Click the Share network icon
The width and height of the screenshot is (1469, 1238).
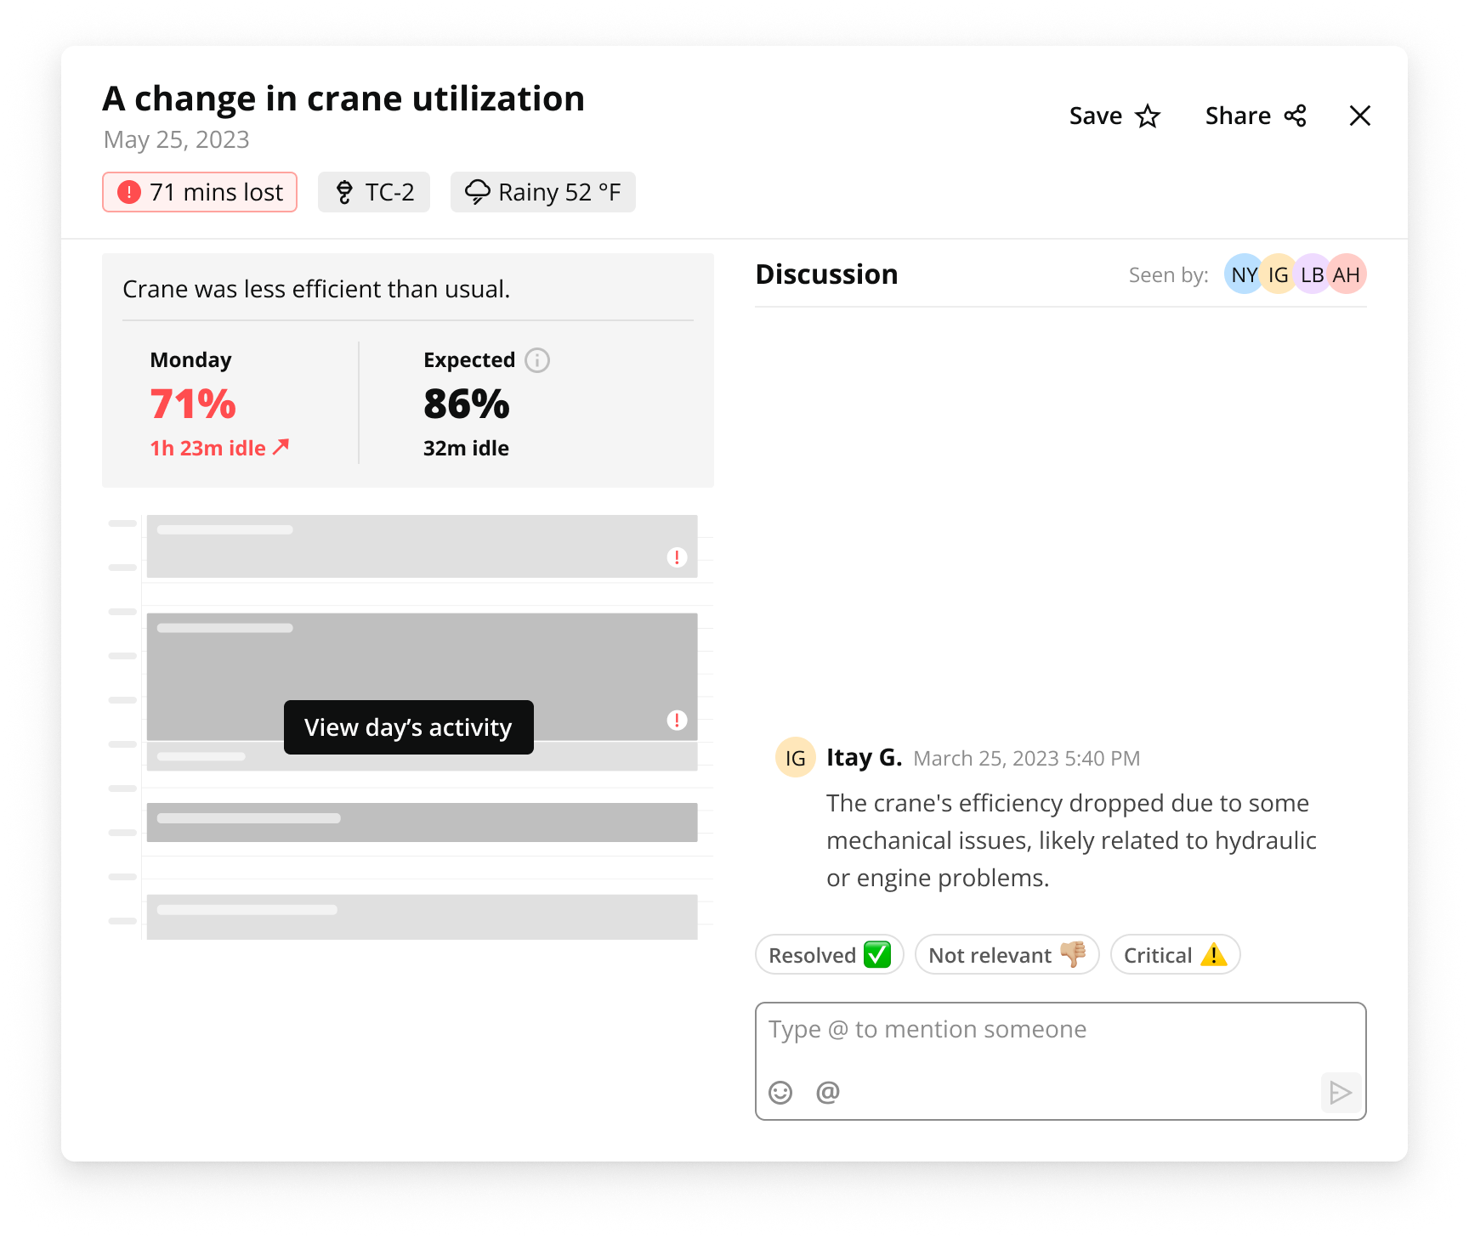(1295, 116)
